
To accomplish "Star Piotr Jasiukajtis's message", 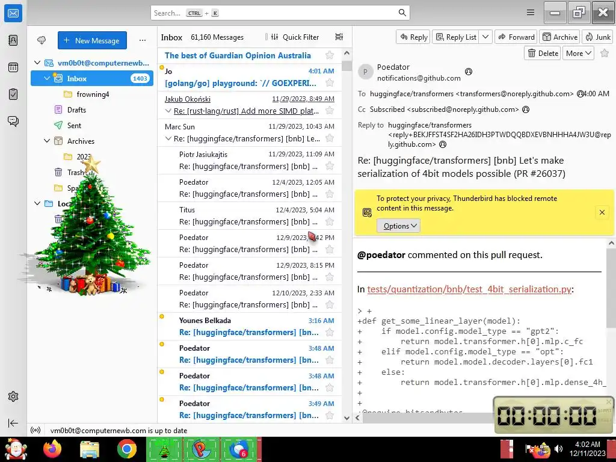I will click(330, 166).
